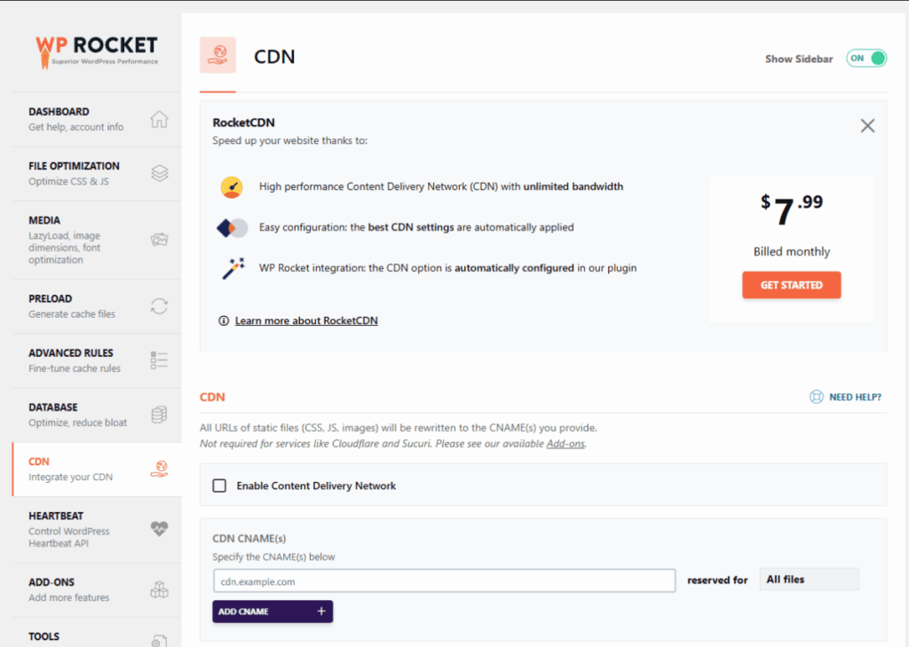This screenshot has width=909, height=647.
Task: Click GET STARTED for RocketCDN
Action: tap(791, 285)
